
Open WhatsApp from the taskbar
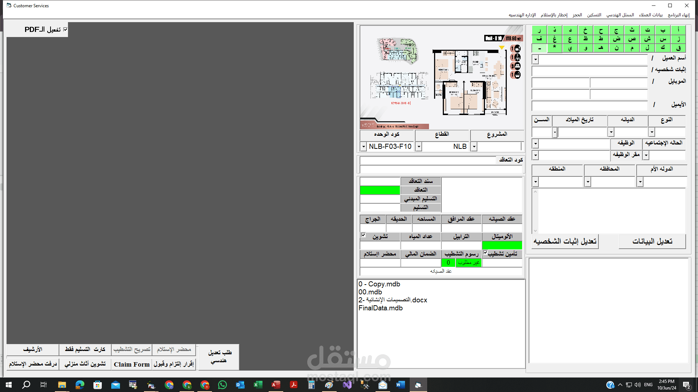click(222, 385)
